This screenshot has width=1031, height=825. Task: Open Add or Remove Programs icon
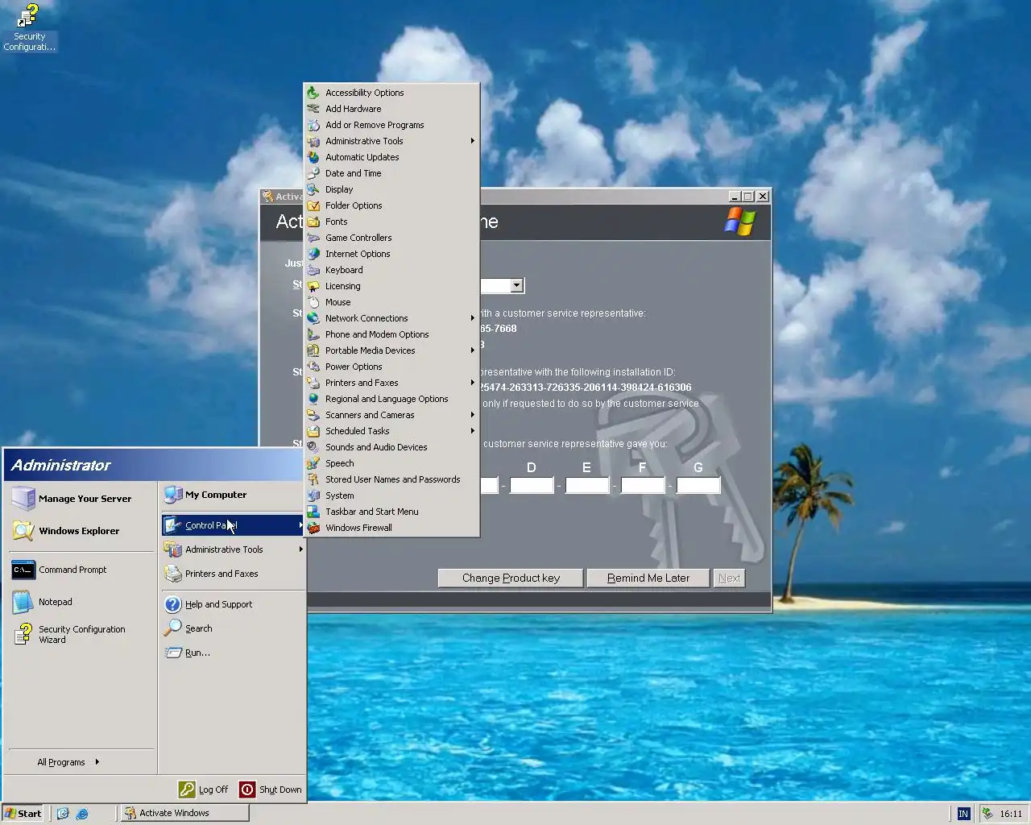click(313, 125)
